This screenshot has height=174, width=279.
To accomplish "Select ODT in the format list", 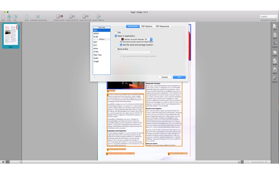I will point(101,42).
